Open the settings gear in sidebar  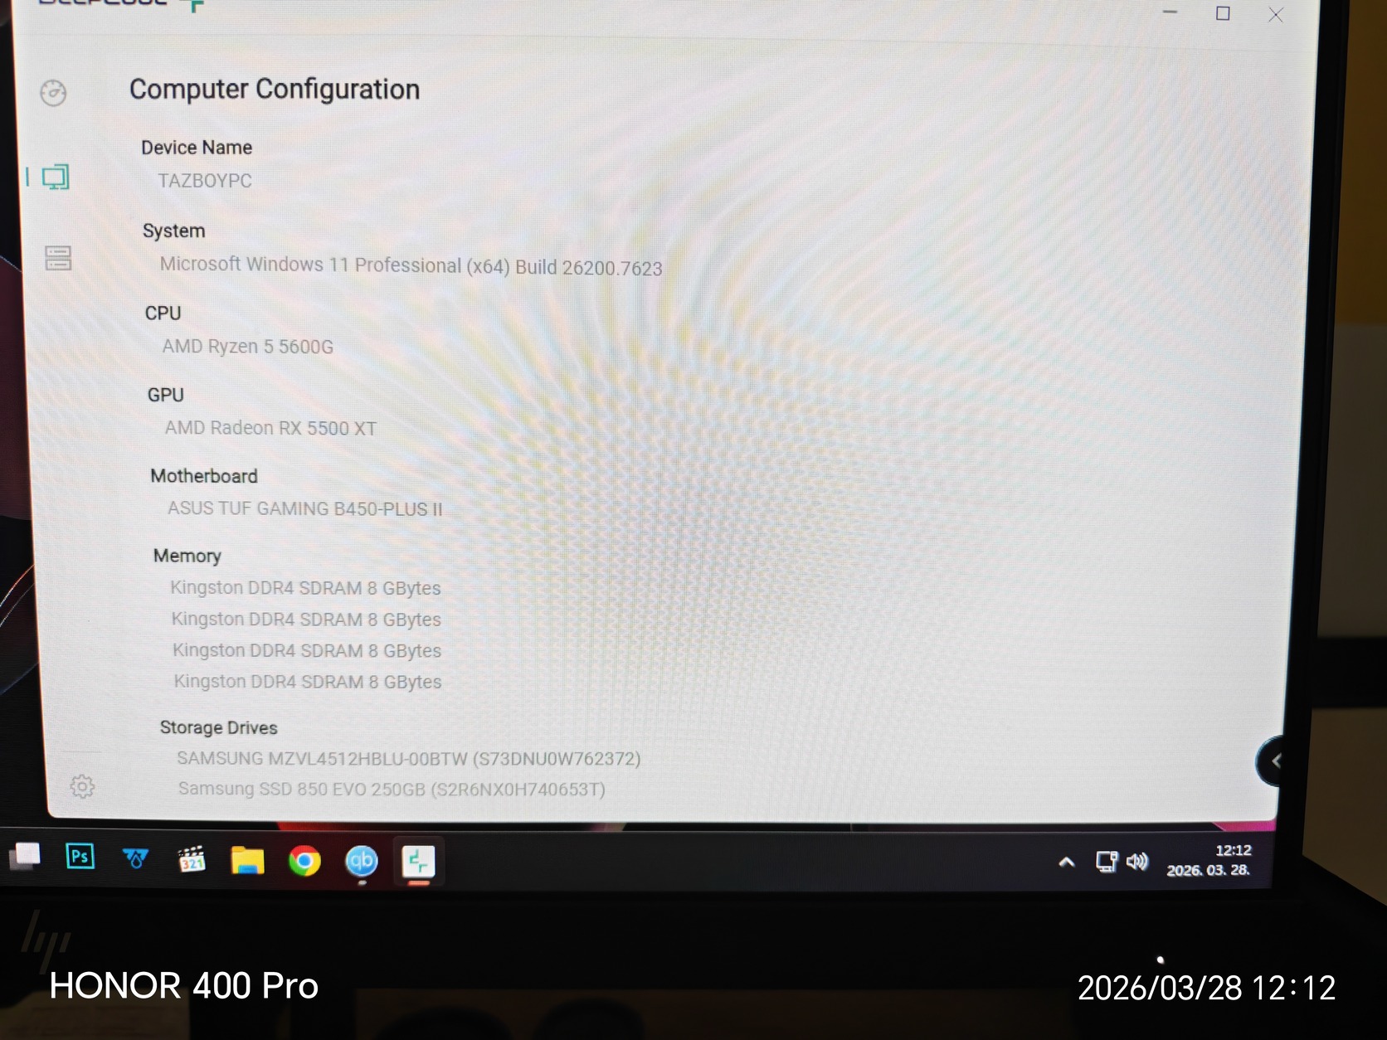(x=82, y=786)
